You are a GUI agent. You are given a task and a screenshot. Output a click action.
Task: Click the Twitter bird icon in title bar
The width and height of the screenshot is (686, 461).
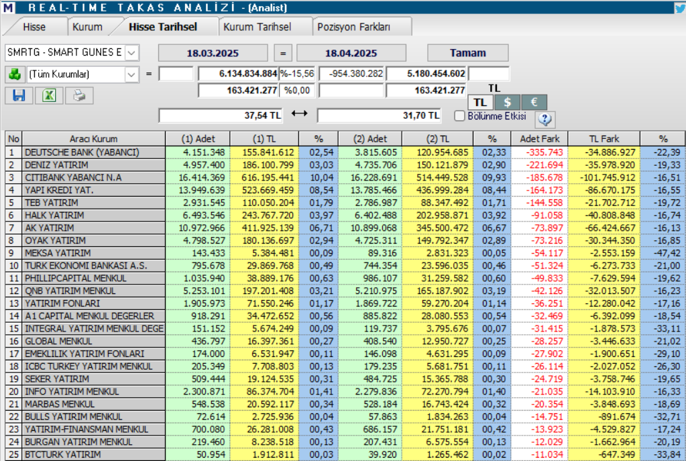point(680,7)
